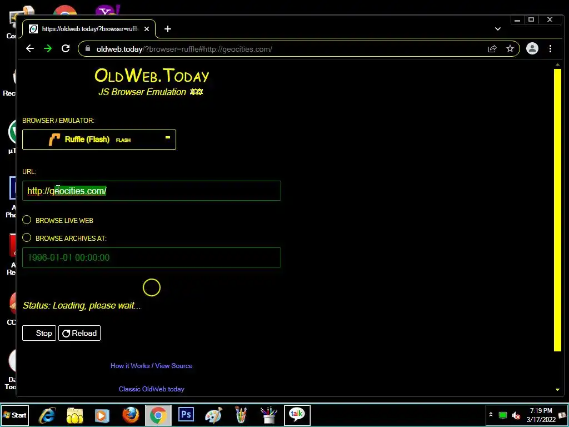Image resolution: width=569 pixels, height=427 pixels.
Task: Open pencil cup app in taskbar
Action: click(241, 415)
